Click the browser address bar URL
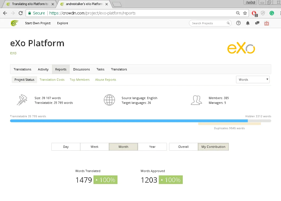 [x=92, y=13]
